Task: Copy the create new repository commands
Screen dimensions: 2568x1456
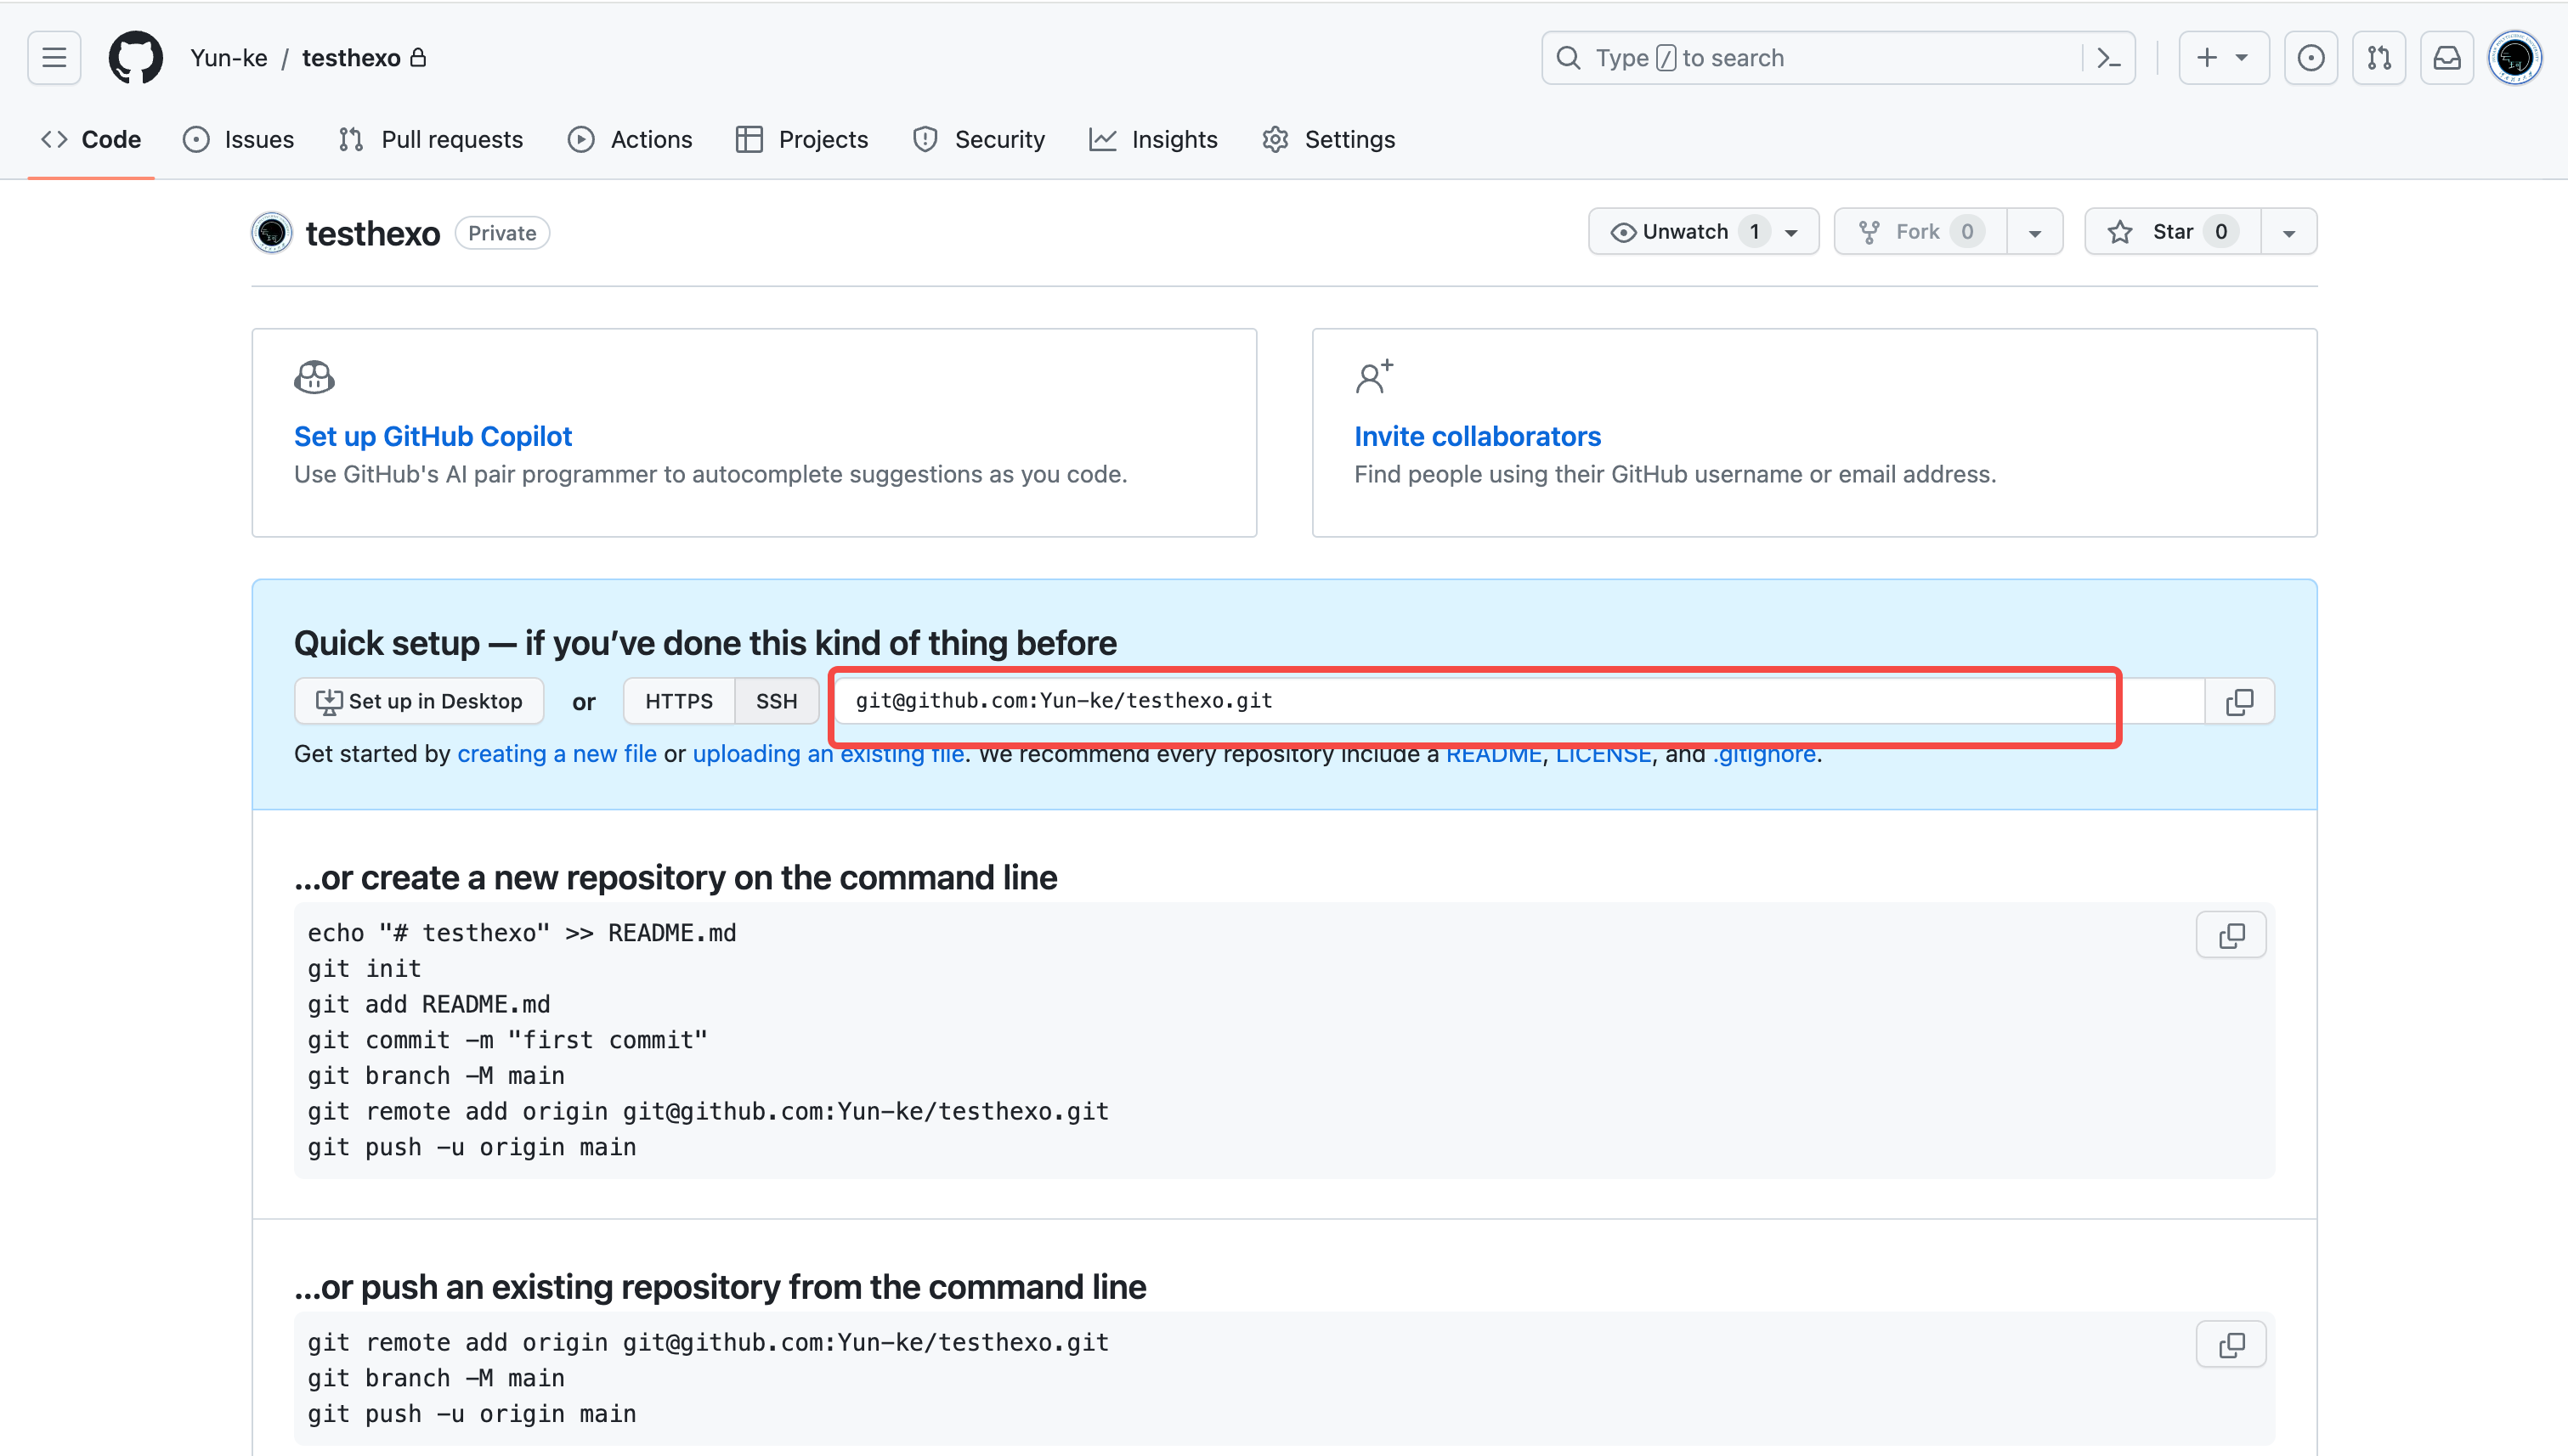Action: point(2231,935)
